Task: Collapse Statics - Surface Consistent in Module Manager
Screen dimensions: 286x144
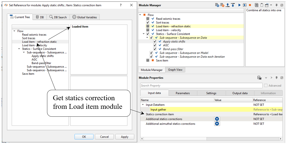Action: [144, 34]
